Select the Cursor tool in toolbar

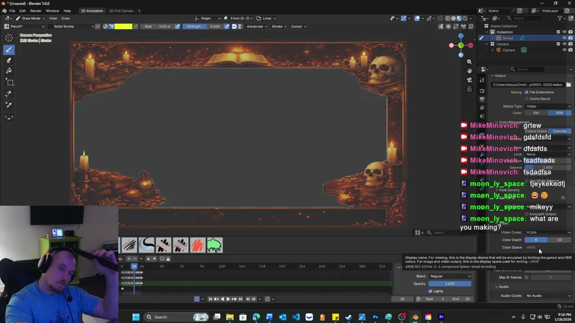9,38
